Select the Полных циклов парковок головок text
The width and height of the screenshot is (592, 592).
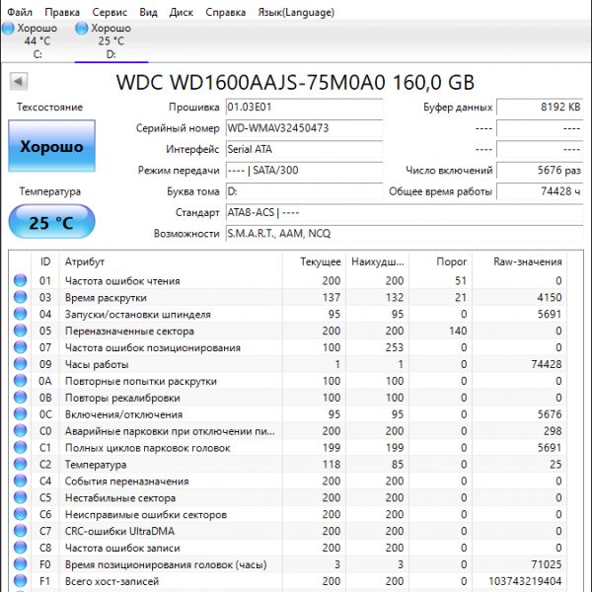point(148,448)
